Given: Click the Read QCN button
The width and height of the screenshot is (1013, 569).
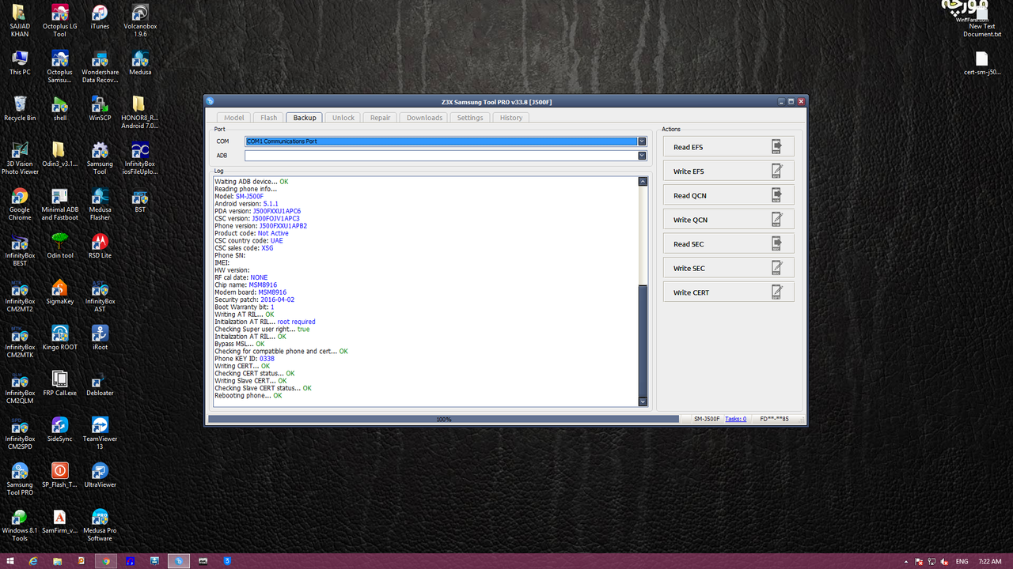Looking at the screenshot, I should [x=728, y=195].
